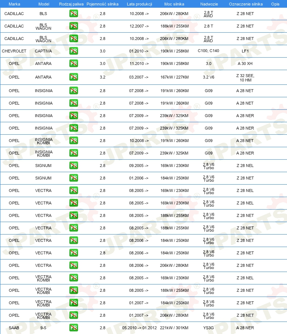
Task: Click the YS3G body code cell
Action: [208, 328]
